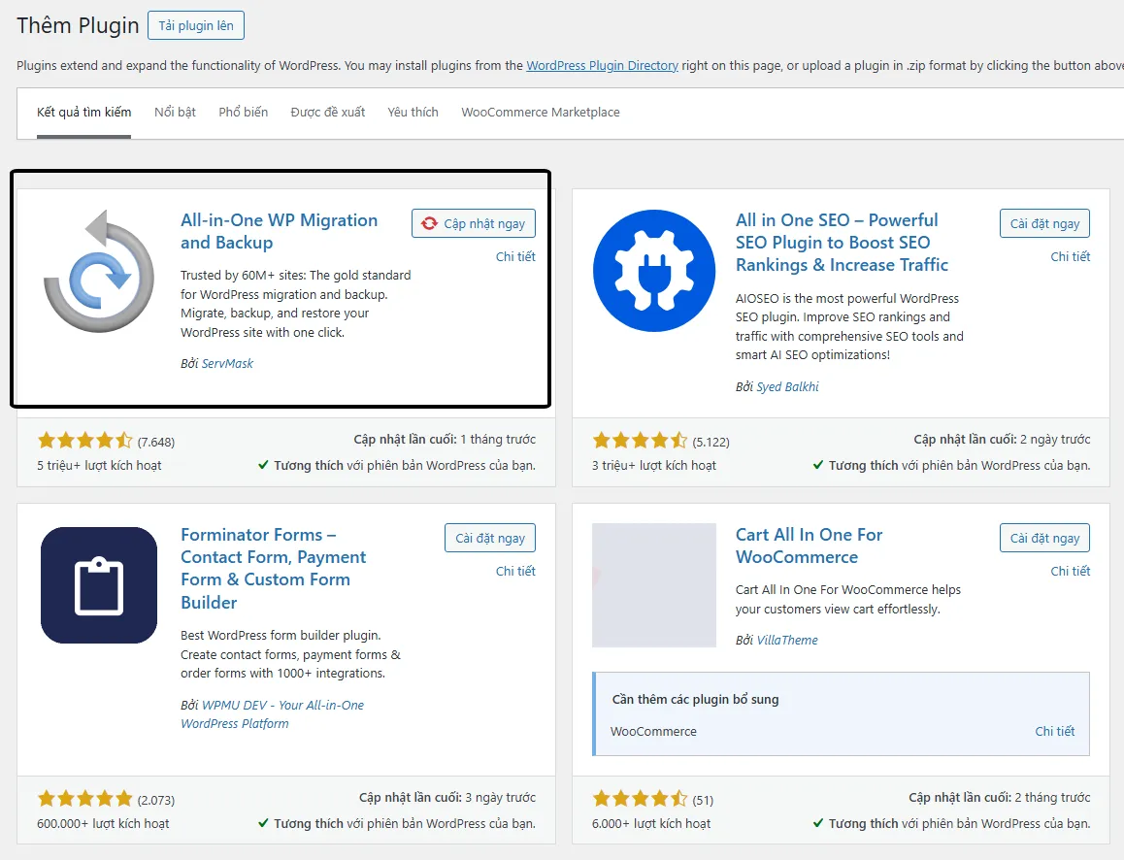The width and height of the screenshot is (1124, 860).
Task: Install All in One SEO with Cài đặt ngay
Action: click(x=1044, y=223)
